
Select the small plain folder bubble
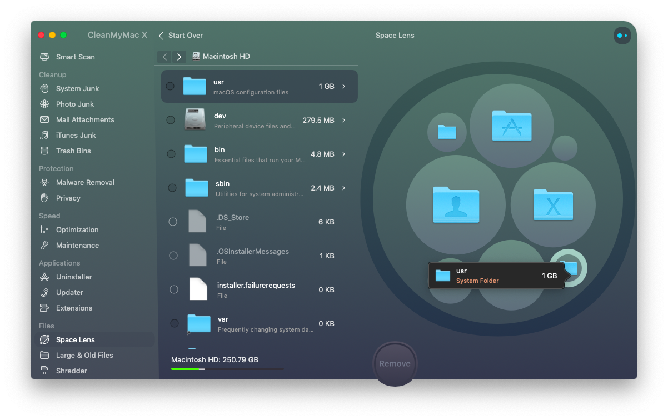(447, 132)
